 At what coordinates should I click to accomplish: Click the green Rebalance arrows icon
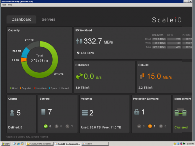pos(79,76)
